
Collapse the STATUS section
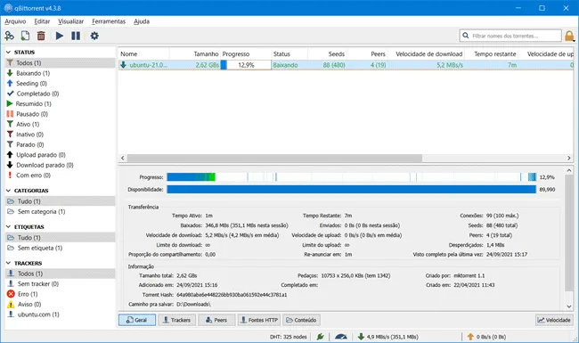coord(9,53)
